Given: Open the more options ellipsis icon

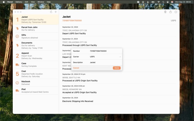Looking at the screenshot, I should (176, 12).
